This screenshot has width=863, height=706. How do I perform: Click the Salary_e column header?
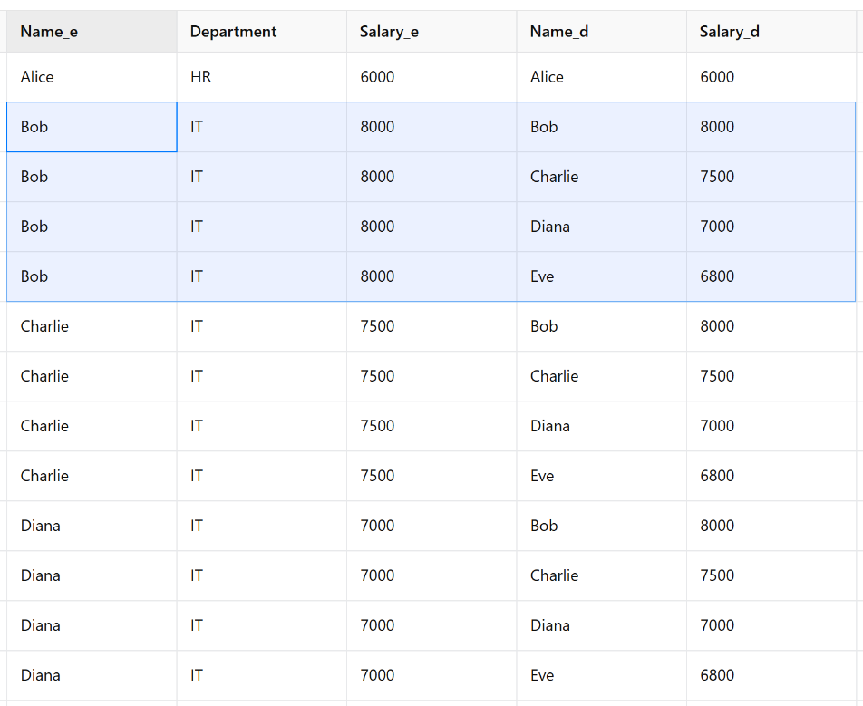point(431,32)
